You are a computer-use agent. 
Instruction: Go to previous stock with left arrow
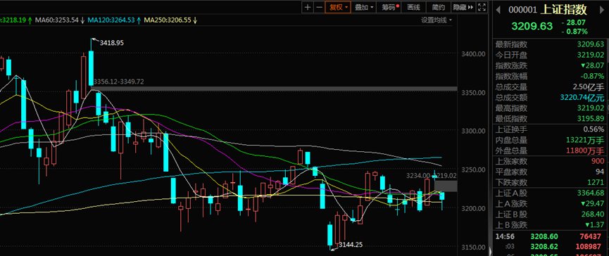(499, 10)
